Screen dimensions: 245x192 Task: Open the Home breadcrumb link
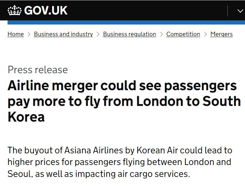pyautogui.click(x=16, y=34)
